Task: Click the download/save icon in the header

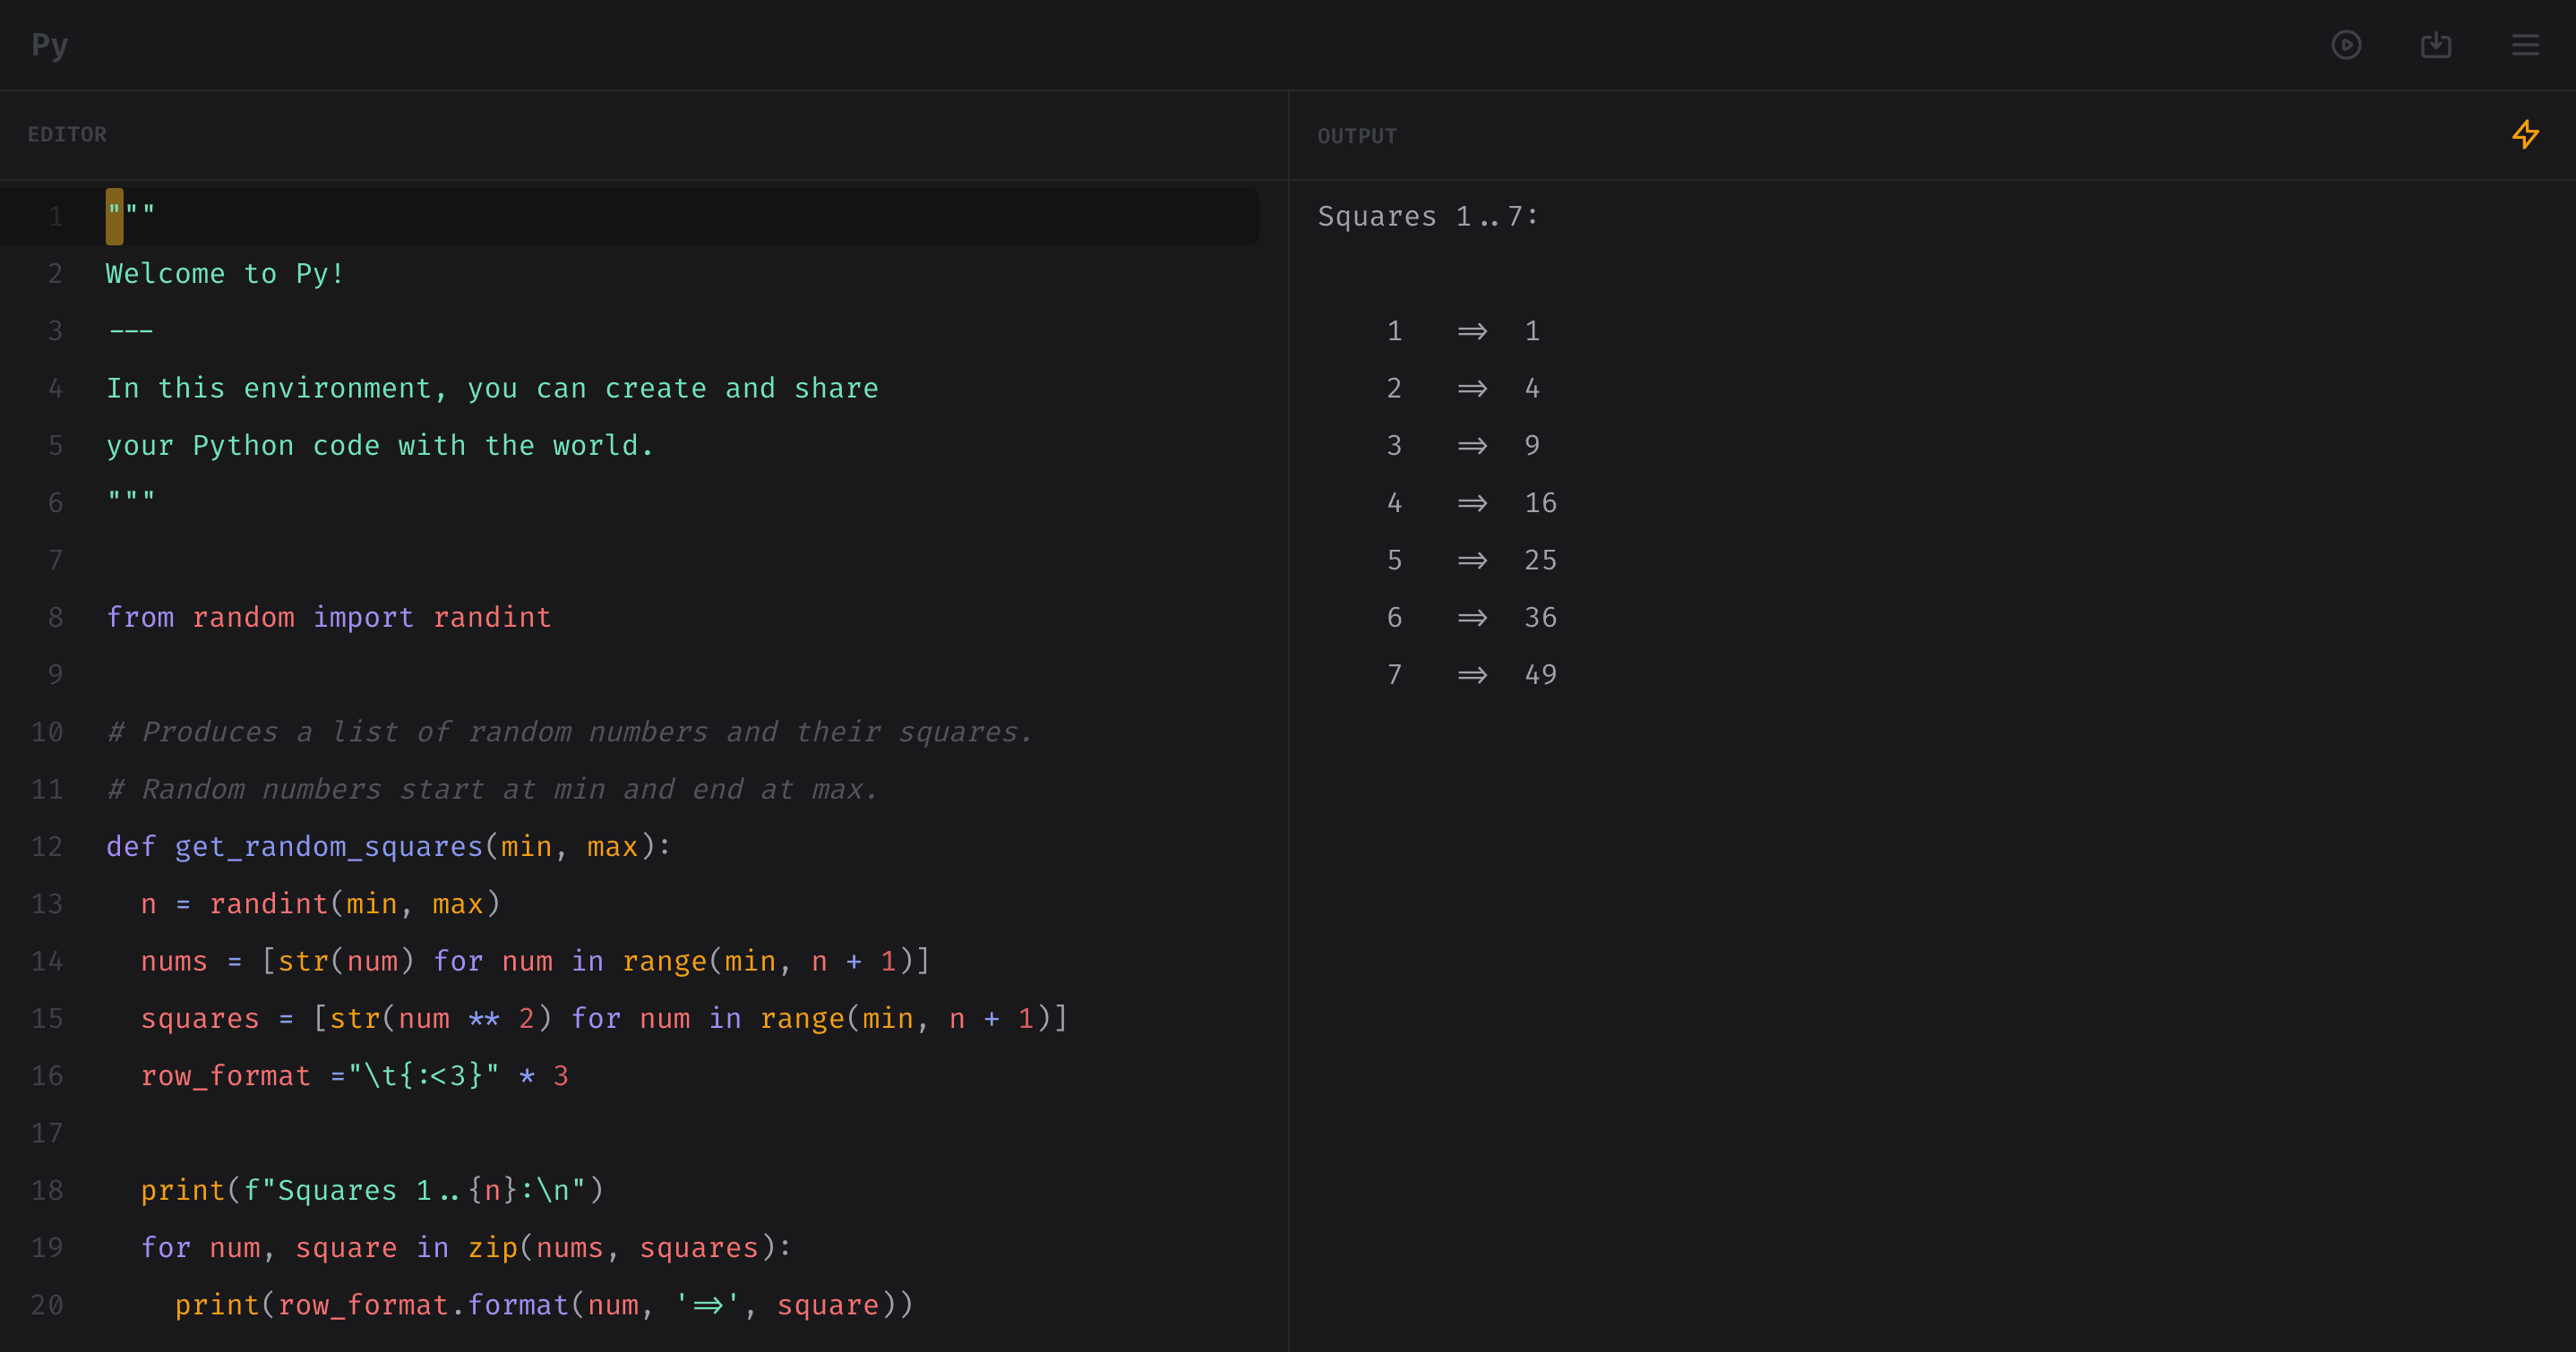Action: 2435,45
